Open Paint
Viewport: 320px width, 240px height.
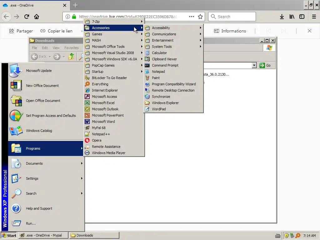tap(173, 78)
